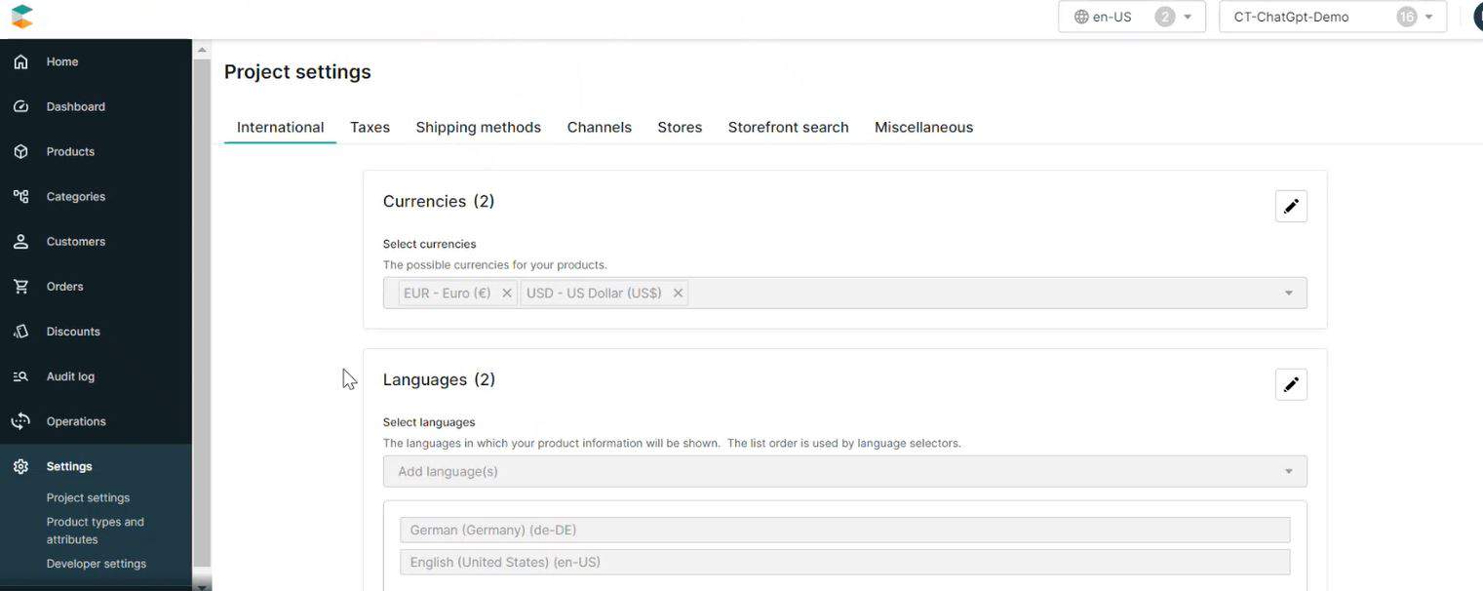
Task: Click the Audit log search icon
Action: click(20, 375)
